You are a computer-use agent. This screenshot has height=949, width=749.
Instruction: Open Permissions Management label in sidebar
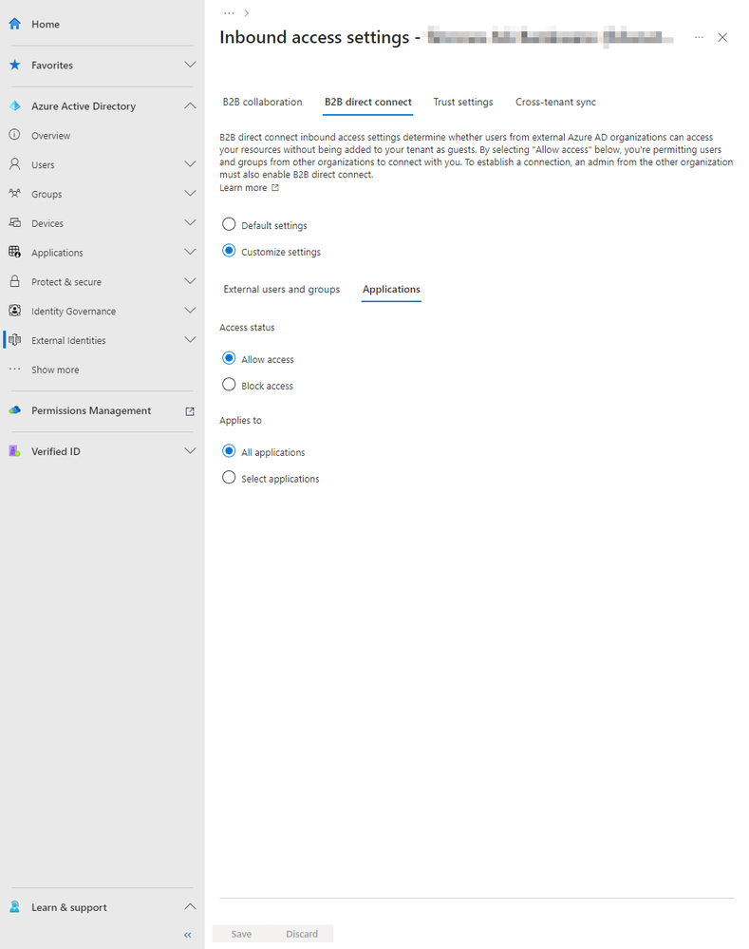91,410
